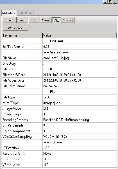Select the ImageWidth value 181
The height and width of the screenshot is (169, 118).
click(x=46, y=109)
